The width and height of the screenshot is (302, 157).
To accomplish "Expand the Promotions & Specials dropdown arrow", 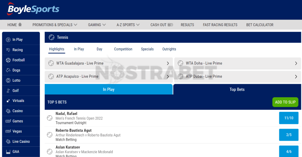I will pyautogui.click(x=75, y=25).
